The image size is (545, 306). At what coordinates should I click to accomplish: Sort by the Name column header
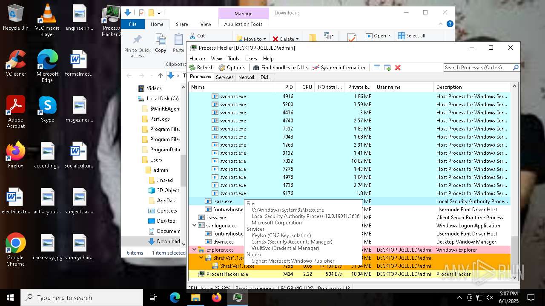point(231,87)
